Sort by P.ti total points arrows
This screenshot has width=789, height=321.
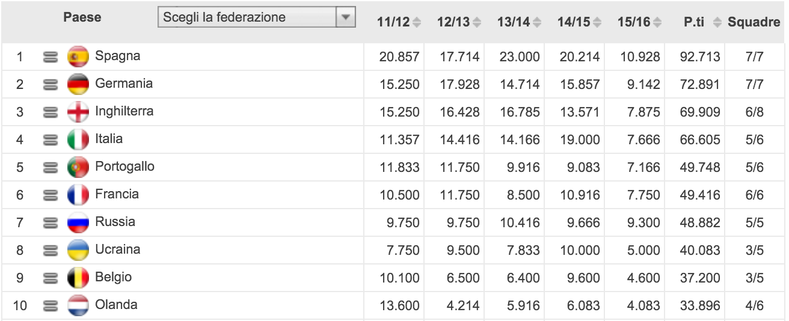pos(717,23)
